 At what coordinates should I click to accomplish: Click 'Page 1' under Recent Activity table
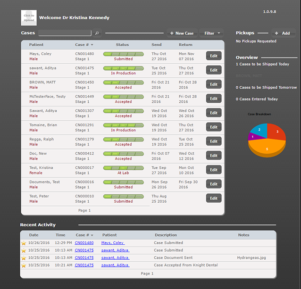click(147, 273)
